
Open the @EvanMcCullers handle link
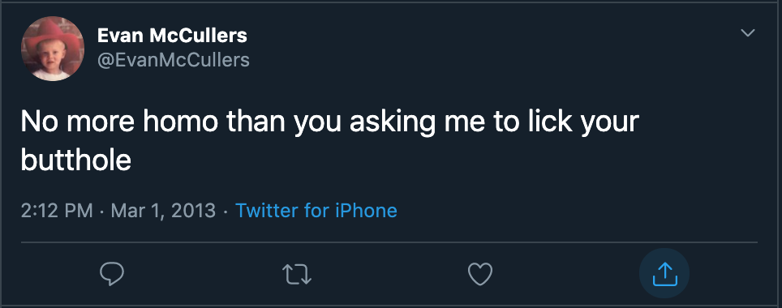coord(173,60)
